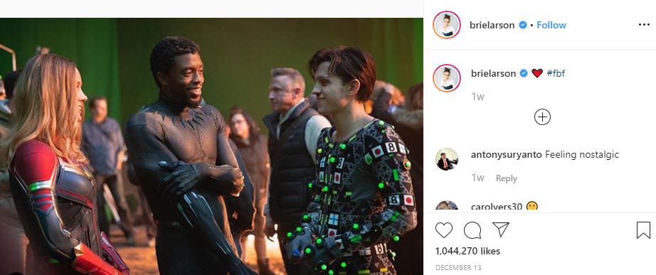Follow the brielarson account
The width and height of the screenshot is (656, 275).
pyautogui.click(x=551, y=25)
